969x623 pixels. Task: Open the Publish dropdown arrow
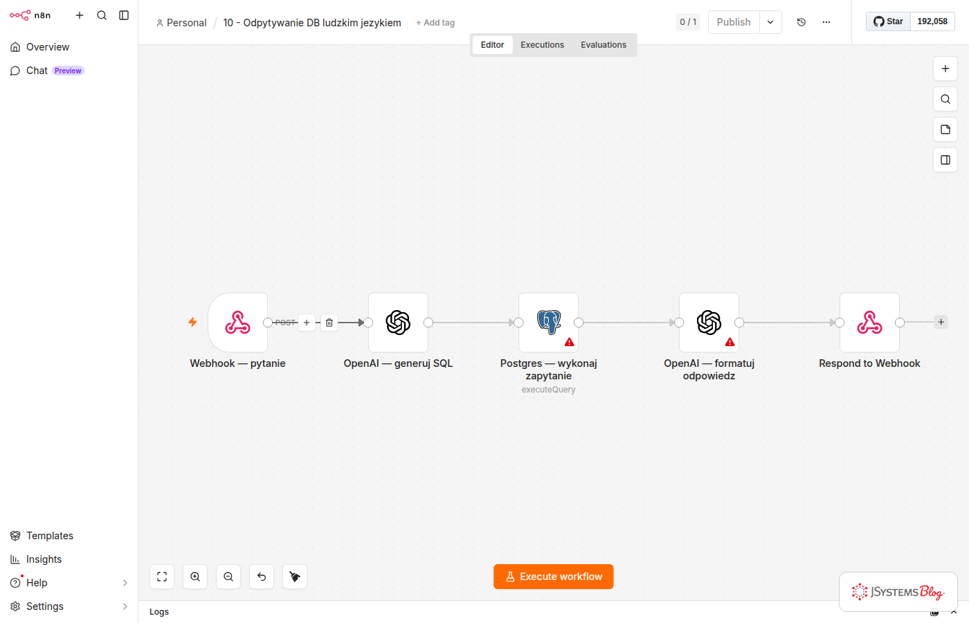(x=770, y=22)
